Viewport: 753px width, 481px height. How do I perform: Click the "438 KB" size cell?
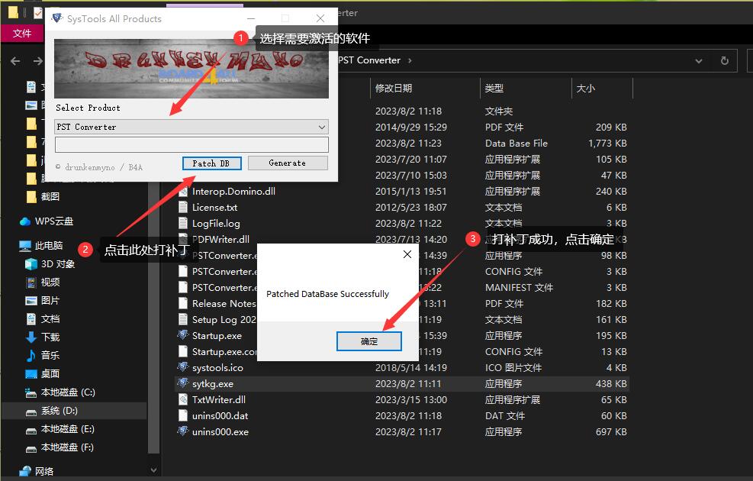click(x=611, y=383)
